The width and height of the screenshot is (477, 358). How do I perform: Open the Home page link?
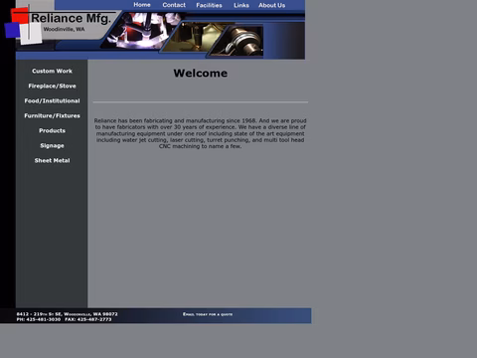[x=142, y=5]
